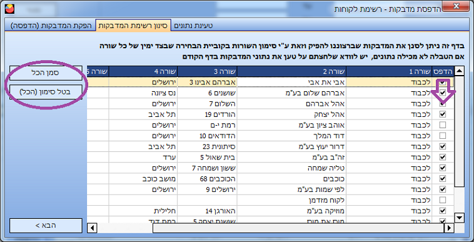Uncheck print box for אברהם שלום בע"מ
The height and width of the screenshot is (242, 474).
point(443,93)
